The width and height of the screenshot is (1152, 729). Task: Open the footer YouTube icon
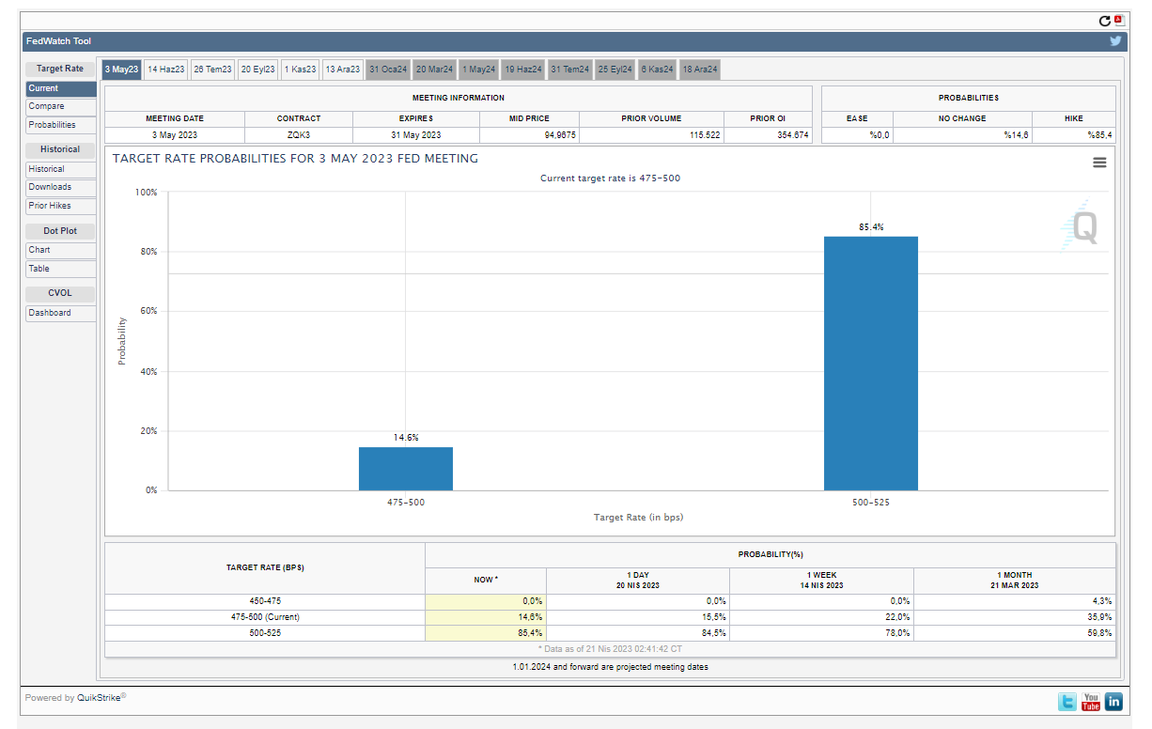coord(1091,702)
